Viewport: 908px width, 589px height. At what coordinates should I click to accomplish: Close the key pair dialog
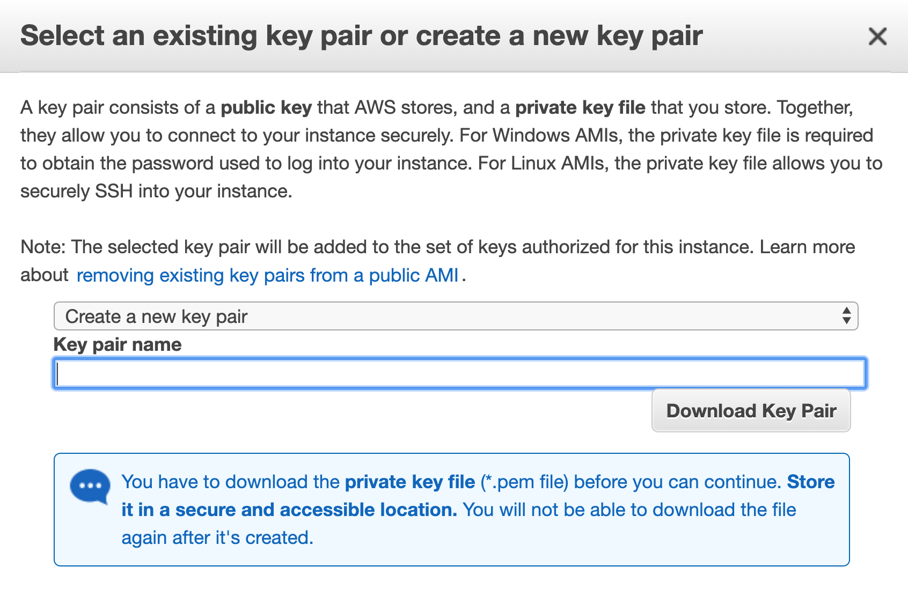point(877,36)
